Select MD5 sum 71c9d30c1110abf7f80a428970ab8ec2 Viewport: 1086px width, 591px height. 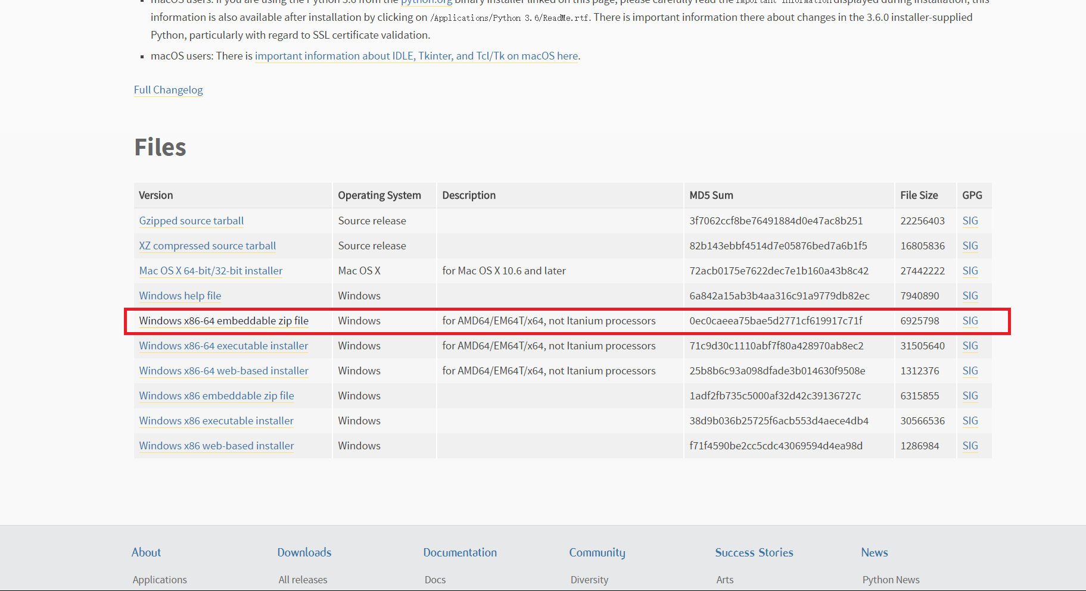(776, 346)
